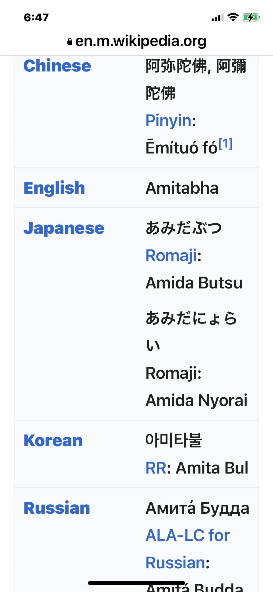Tap the lock icon in address bar
273x592 pixels.
tap(70, 42)
